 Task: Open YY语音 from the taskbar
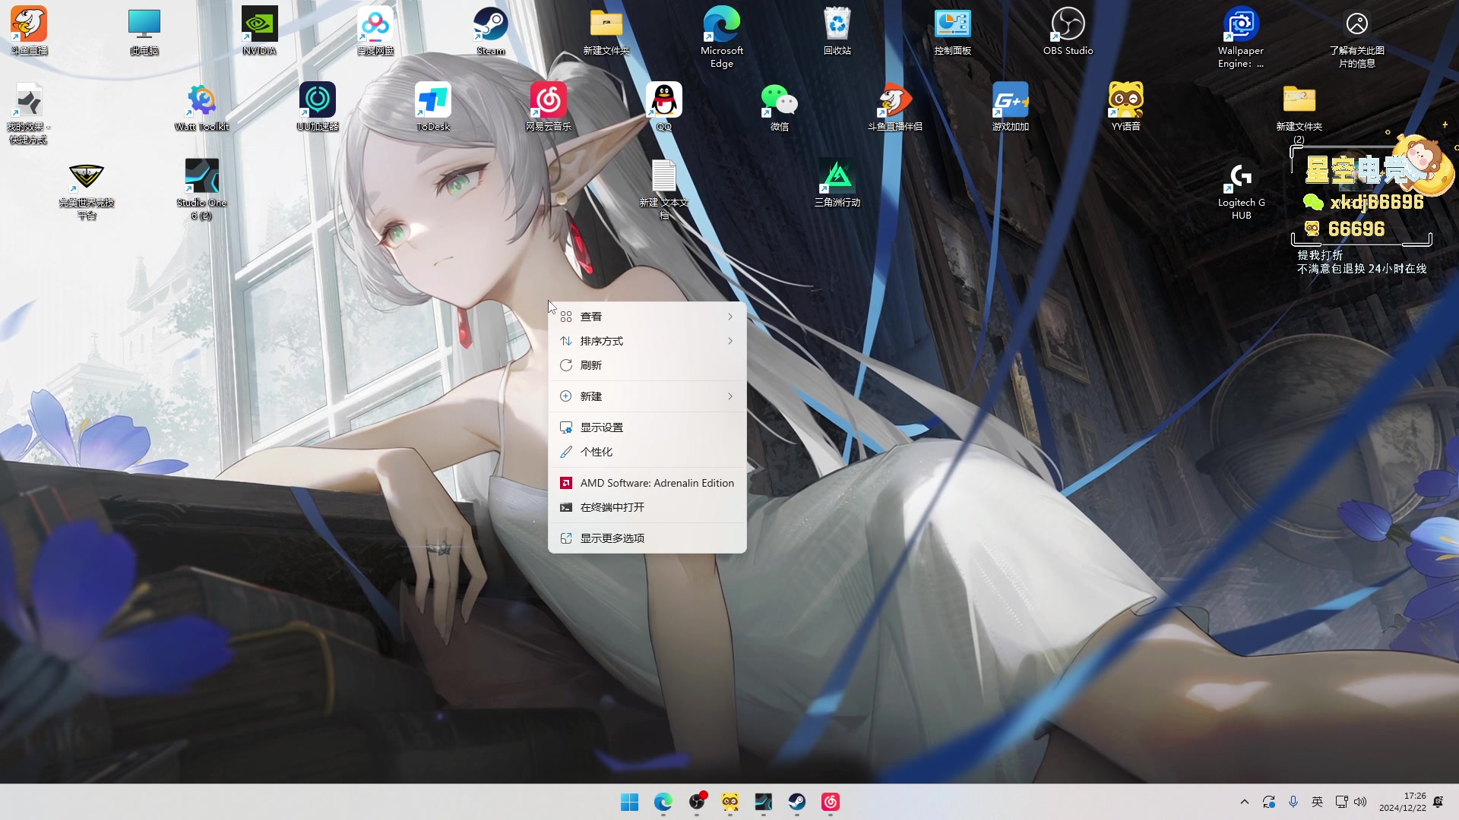coord(730,802)
